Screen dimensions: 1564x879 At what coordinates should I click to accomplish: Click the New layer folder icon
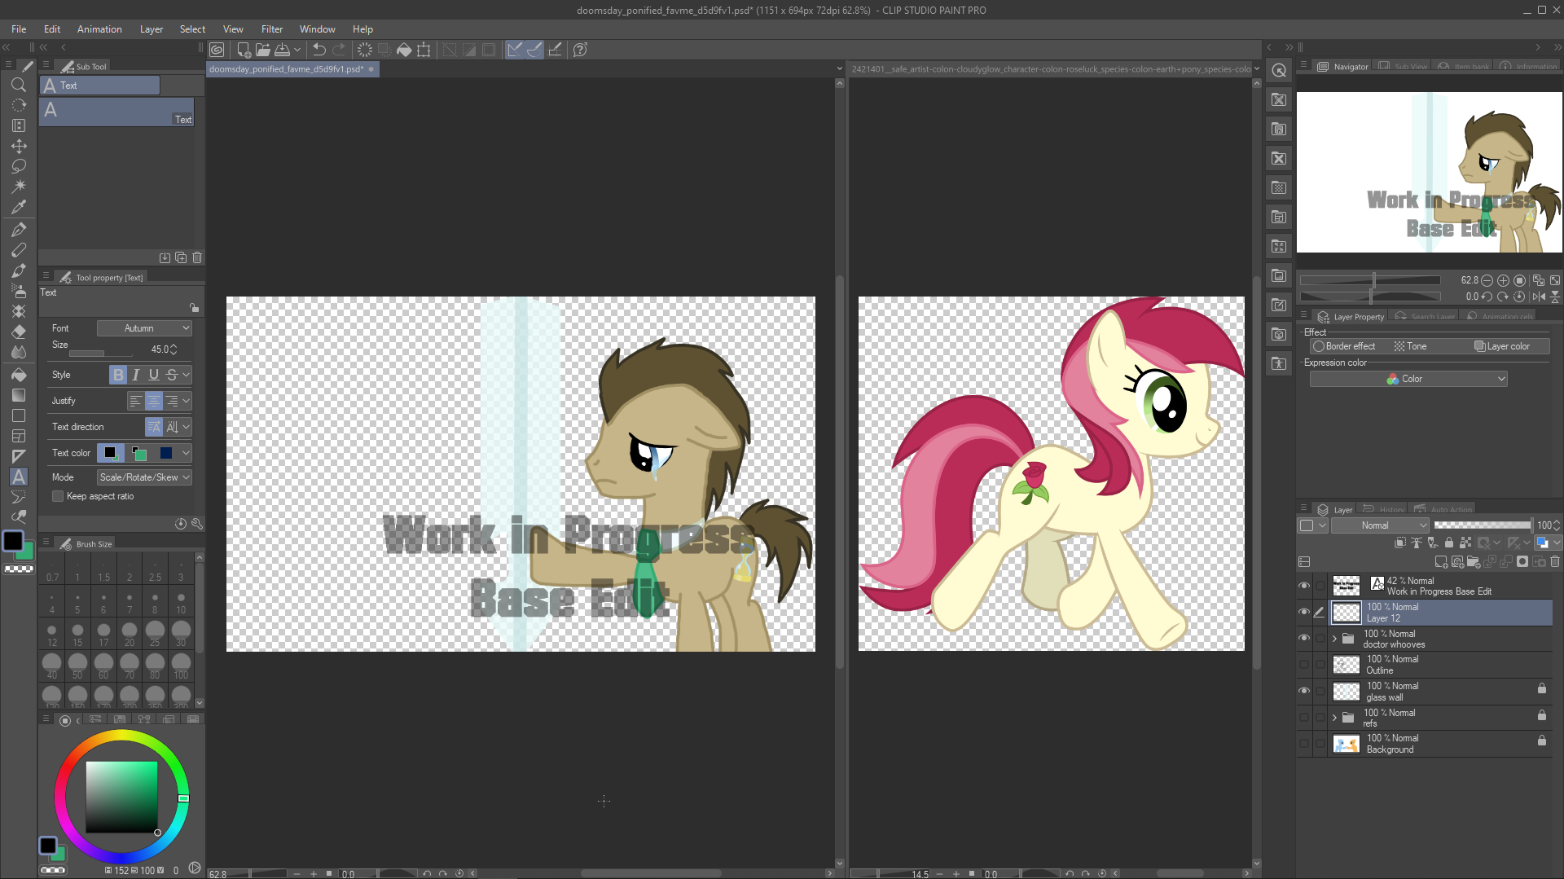point(1474,562)
